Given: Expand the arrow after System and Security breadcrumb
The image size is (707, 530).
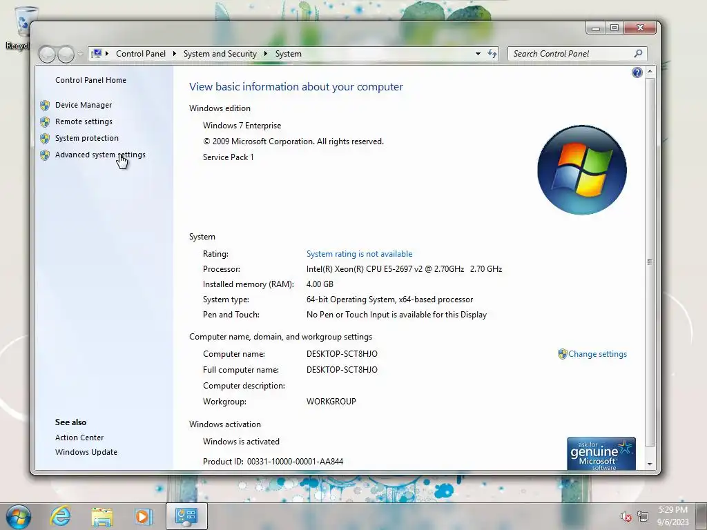Looking at the screenshot, I should [266, 54].
